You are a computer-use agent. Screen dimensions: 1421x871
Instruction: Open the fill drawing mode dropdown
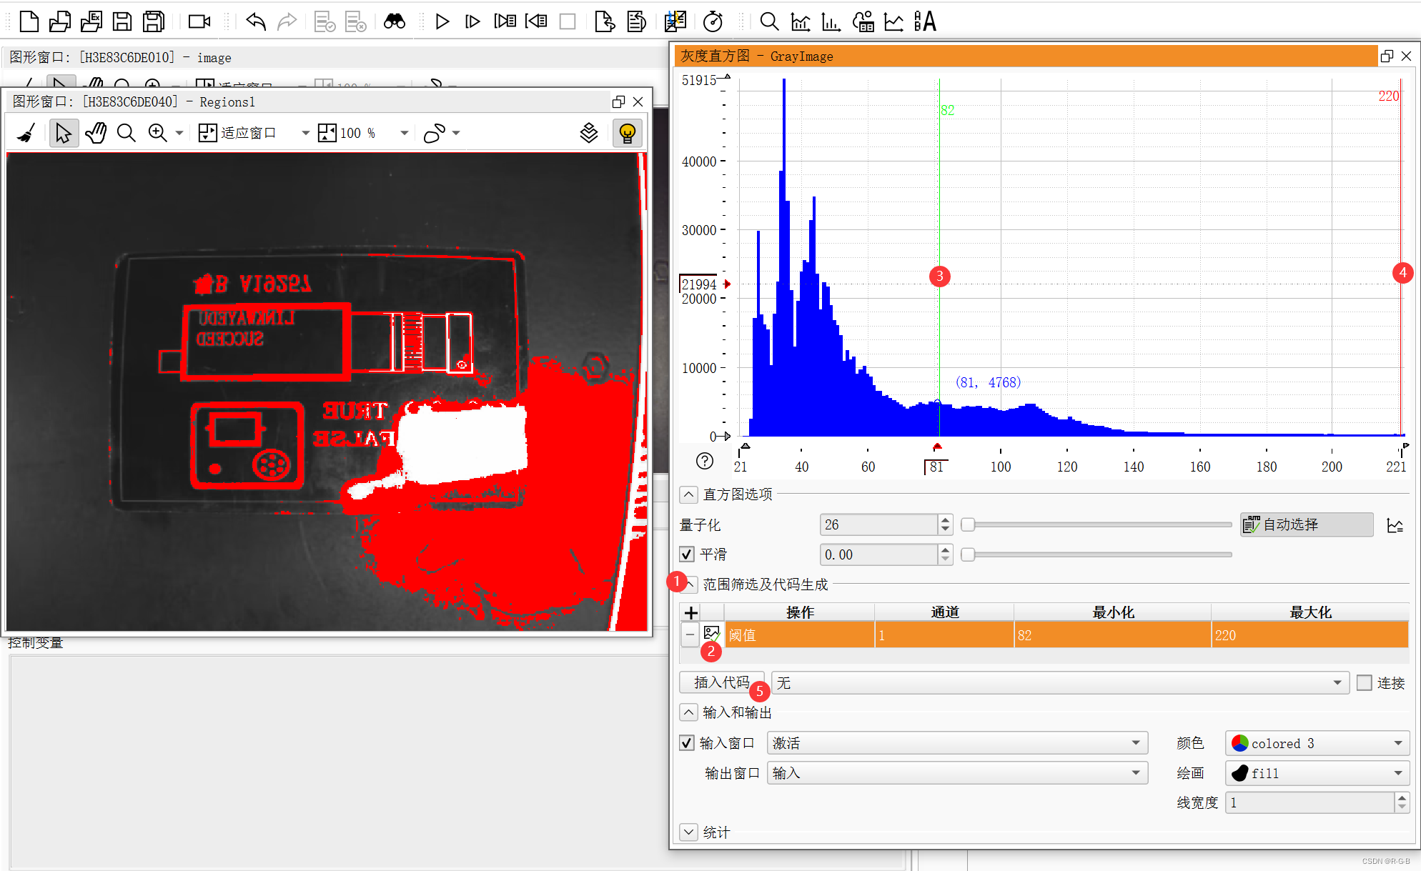tap(1317, 773)
